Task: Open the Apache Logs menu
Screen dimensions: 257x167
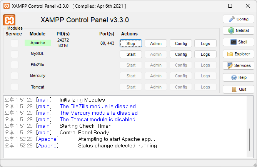Action: [205, 43]
